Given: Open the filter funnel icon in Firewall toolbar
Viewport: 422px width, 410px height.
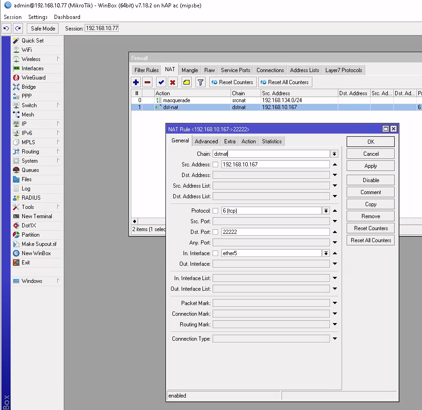Looking at the screenshot, I should click(x=200, y=82).
